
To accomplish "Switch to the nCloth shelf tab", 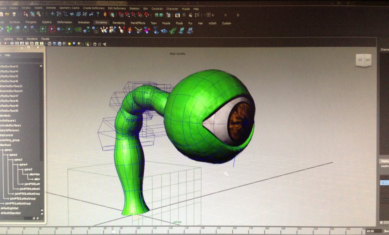I will 212,23.
